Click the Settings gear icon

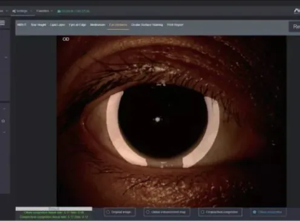pos(14,11)
